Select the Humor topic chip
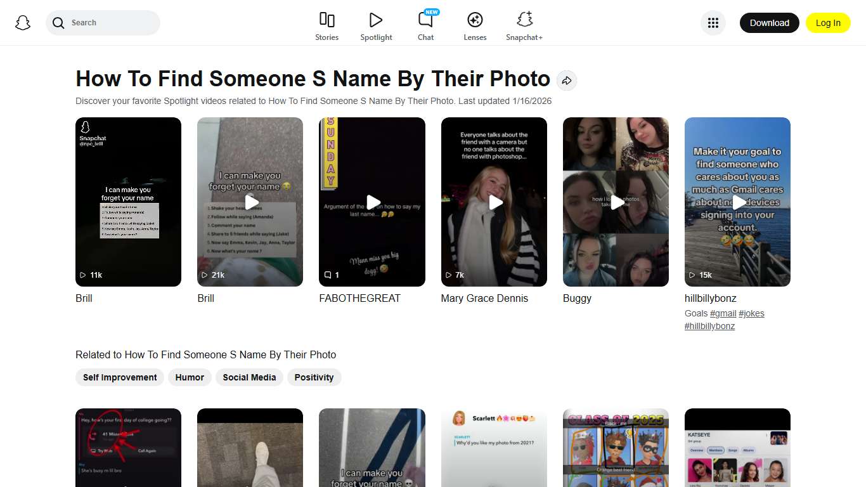This screenshot has height=487, width=866. tap(190, 377)
